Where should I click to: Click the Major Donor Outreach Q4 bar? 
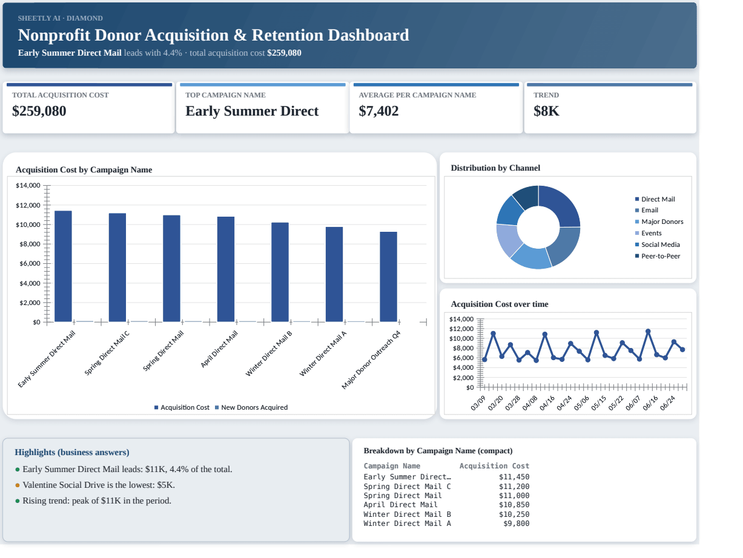coord(389,277)
